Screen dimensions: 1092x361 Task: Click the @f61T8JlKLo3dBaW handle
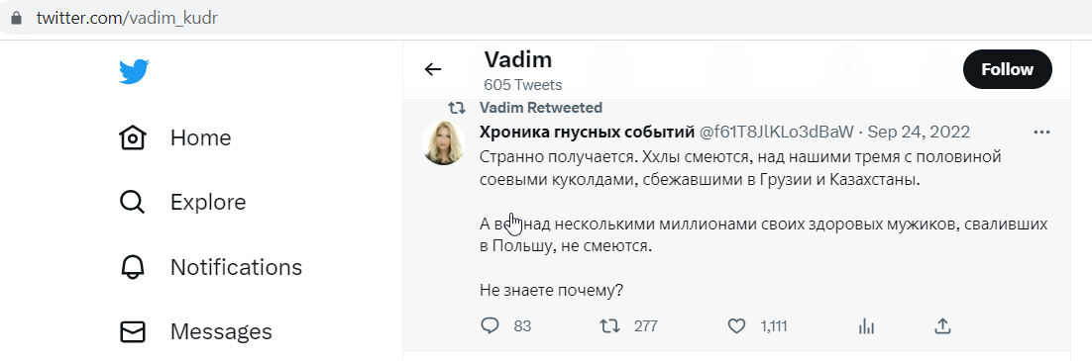777,133
